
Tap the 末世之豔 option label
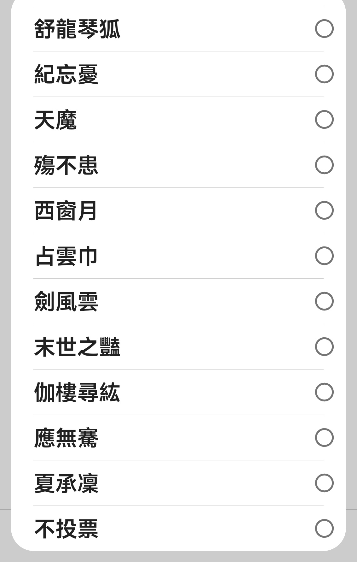click(x=77, y=347)
